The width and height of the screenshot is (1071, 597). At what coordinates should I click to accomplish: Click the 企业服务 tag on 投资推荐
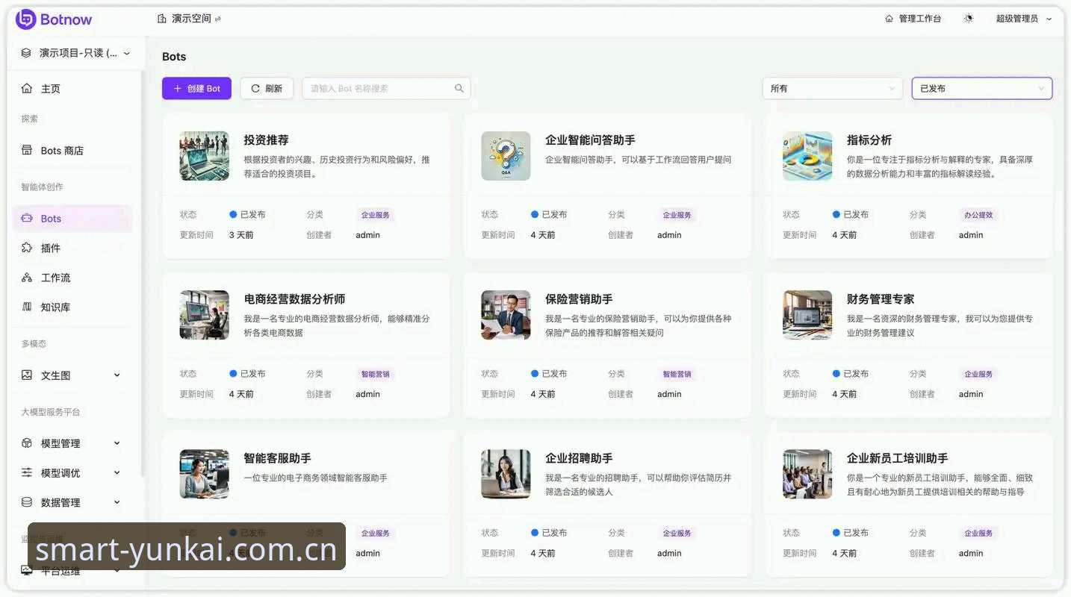pos(376,215)
